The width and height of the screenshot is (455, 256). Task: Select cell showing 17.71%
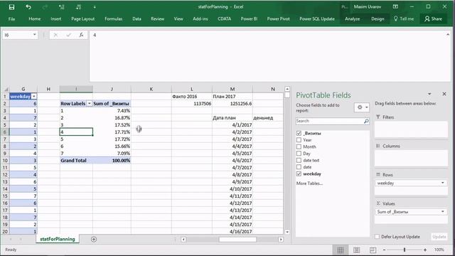[112, 132]
